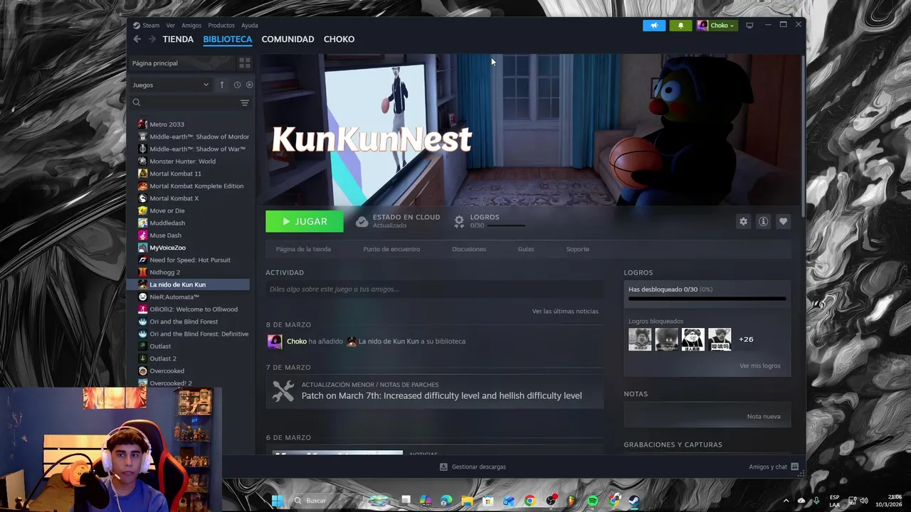Open Página de la tienda tab

(303, 249)
